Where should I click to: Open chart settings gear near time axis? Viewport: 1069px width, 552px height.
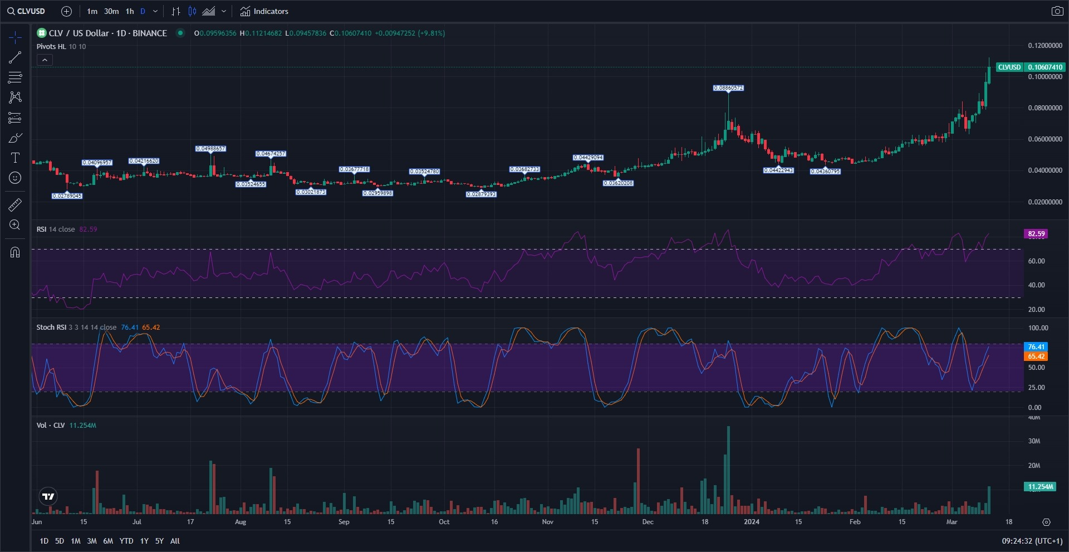pos(1047,522)
